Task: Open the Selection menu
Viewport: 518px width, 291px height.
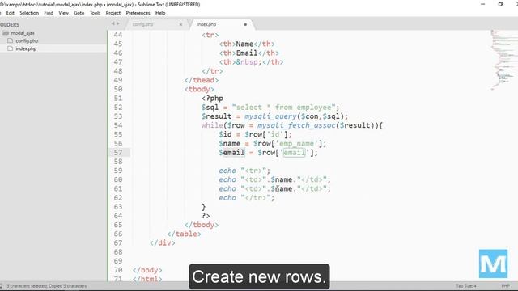Action: click(x=29, y=13)
